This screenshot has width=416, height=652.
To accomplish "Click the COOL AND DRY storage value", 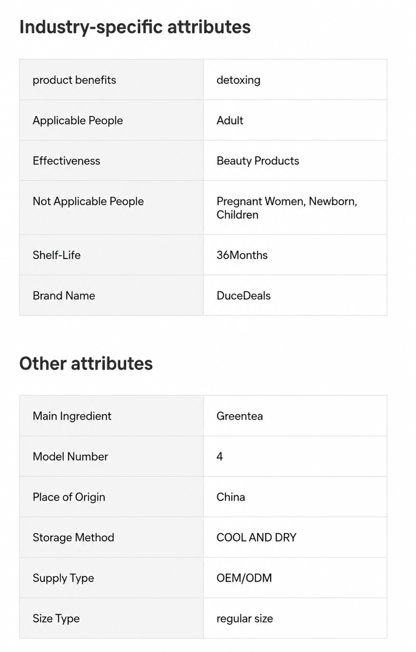I will 256,537.
